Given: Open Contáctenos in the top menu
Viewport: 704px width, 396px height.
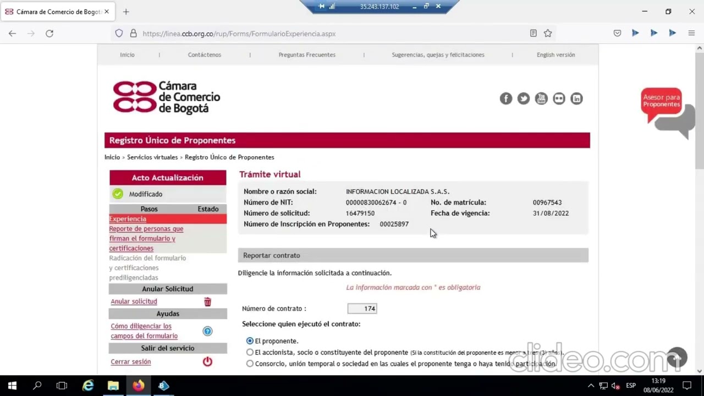Looking at the screenshot, I should (x=205, y=54).
